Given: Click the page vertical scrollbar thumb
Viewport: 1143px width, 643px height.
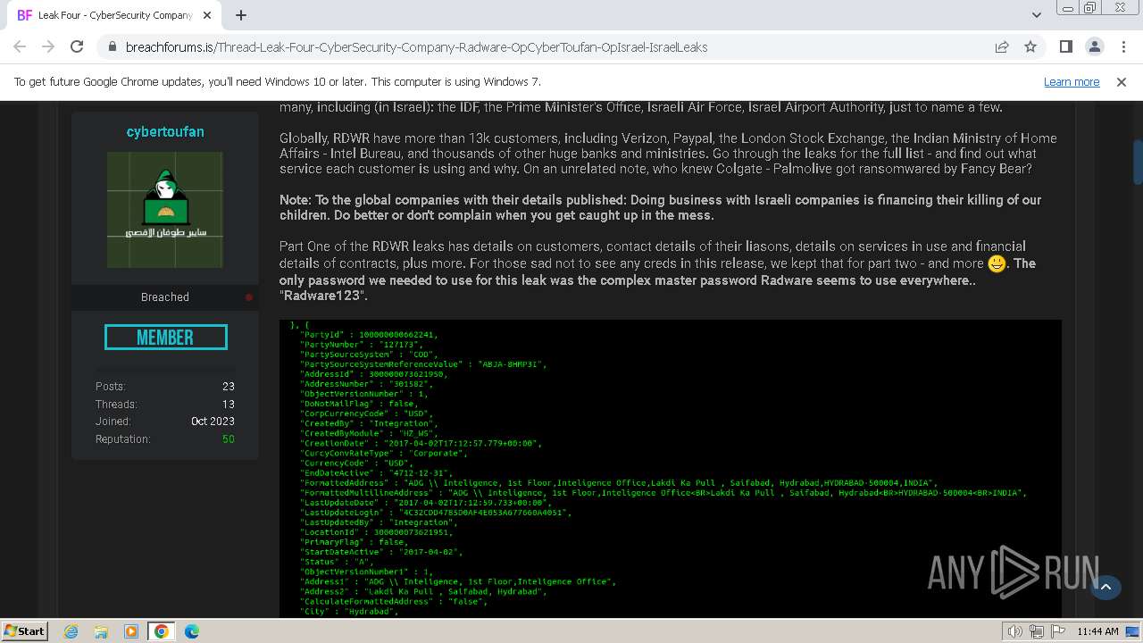Looking at the screenshot, I should (x=1137, y=163).
